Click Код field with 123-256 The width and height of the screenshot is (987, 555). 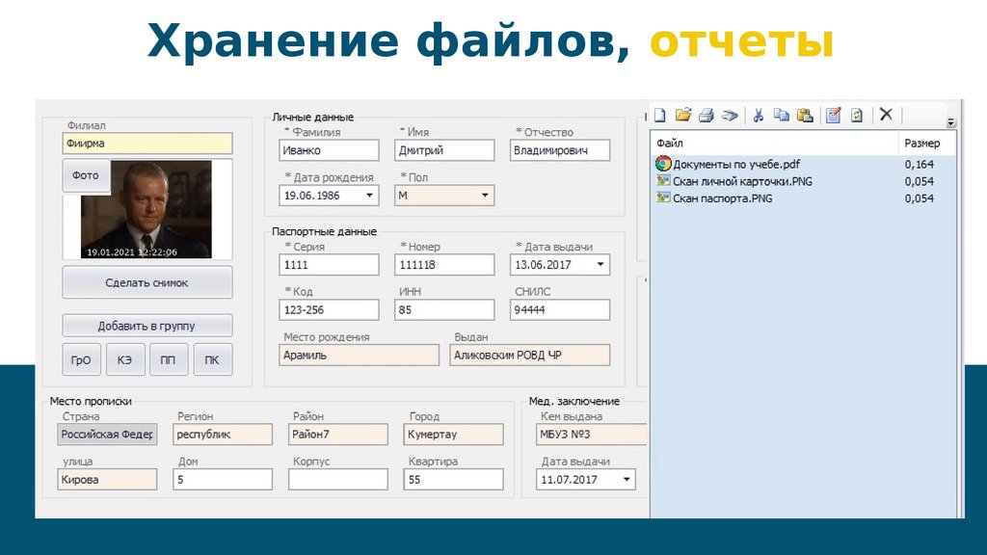330,309
